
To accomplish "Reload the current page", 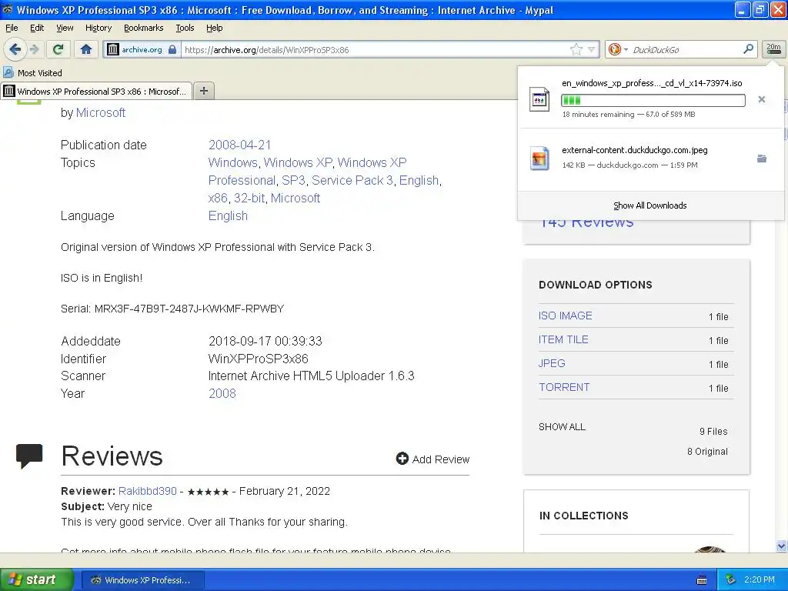I will tap(58, 49).
